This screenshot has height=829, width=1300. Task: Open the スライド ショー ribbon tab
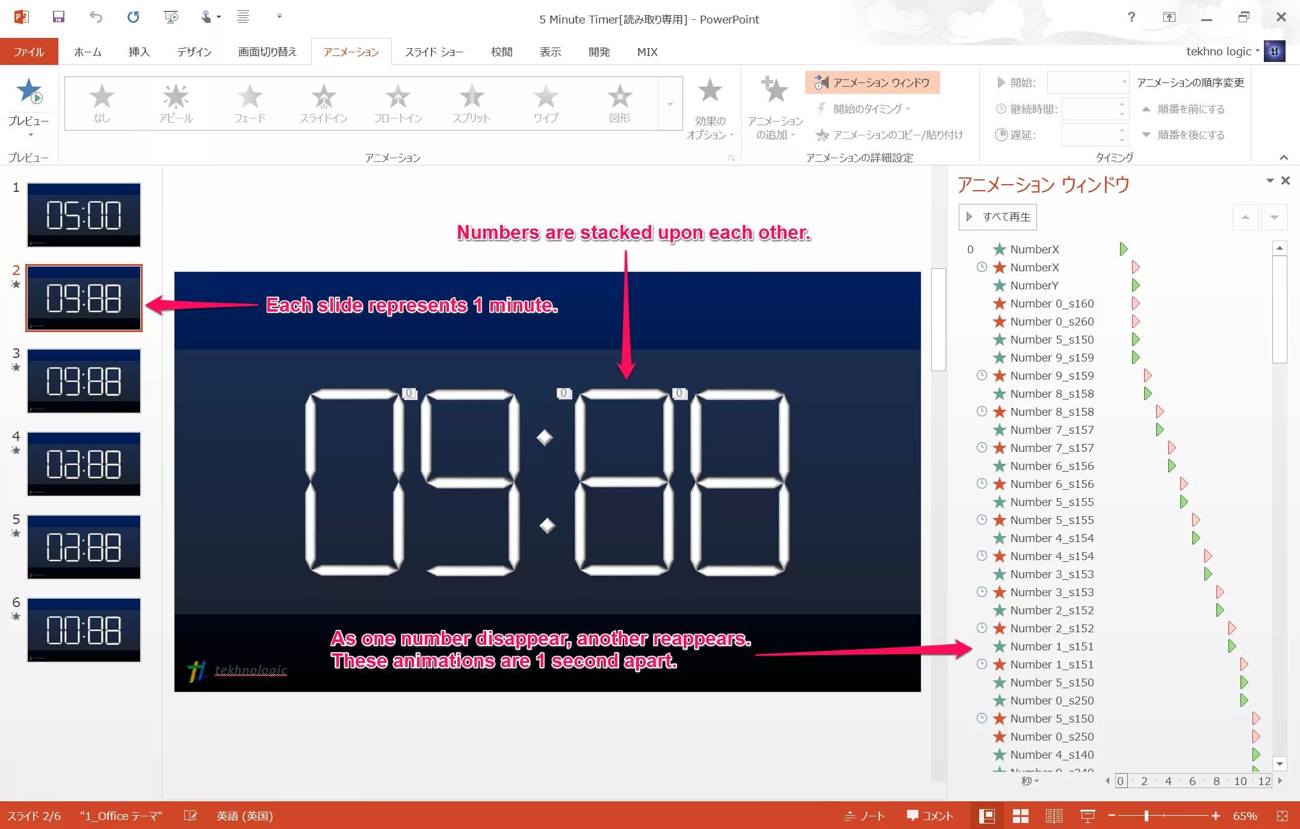[x=437, y=52]
